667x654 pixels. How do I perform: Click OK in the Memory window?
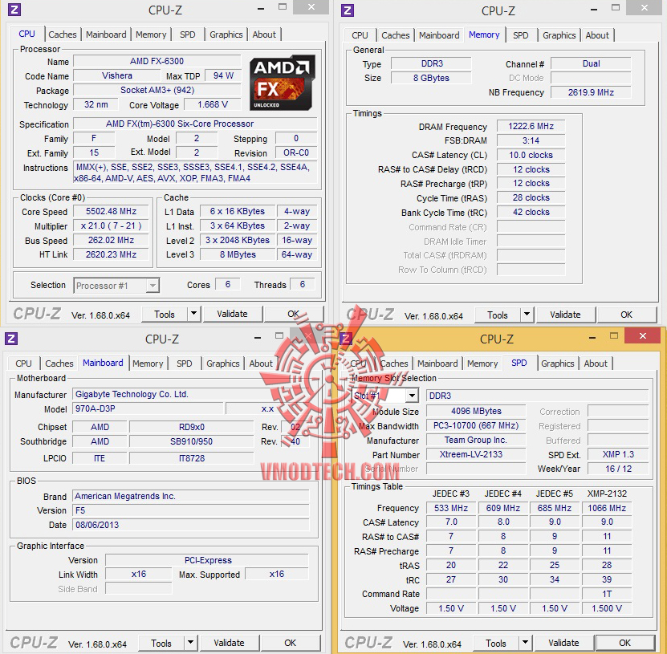pos(627,315)
